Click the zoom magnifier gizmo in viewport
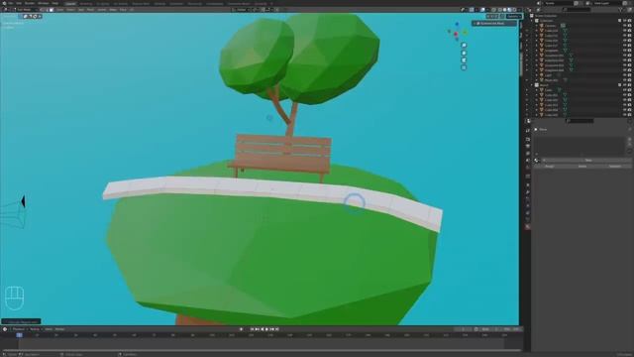 pyautogui.click(x=464, y=46)
